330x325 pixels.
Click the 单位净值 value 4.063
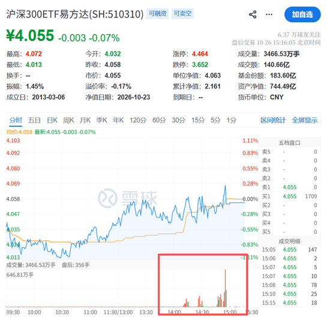[213, 76]
